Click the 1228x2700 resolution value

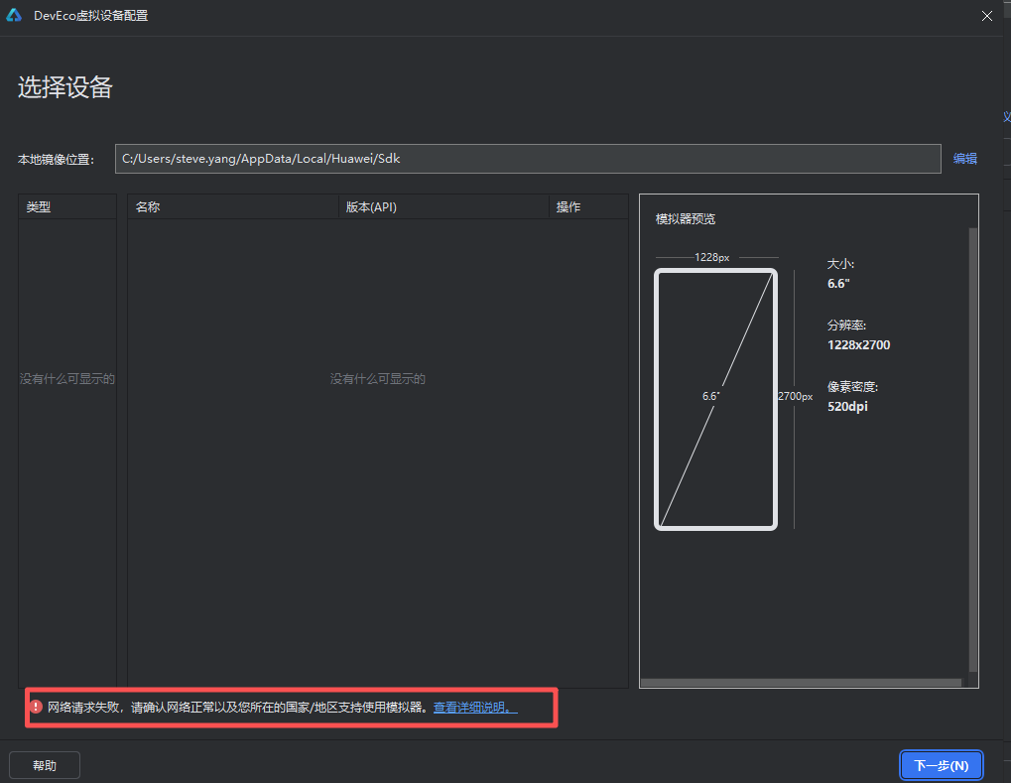pos(858,345)
